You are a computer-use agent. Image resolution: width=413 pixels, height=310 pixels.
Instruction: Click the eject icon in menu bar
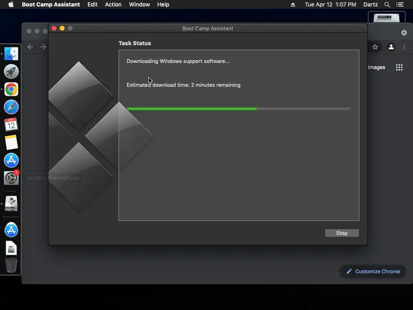point(293,4)
